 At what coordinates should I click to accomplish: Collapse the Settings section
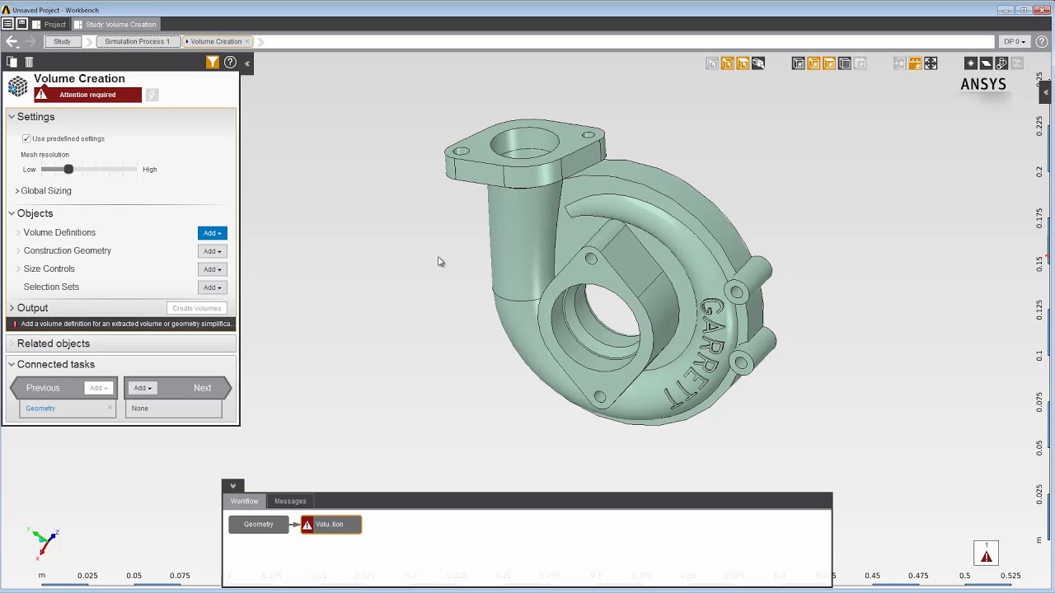pyautogui.click(x=12, y=117)
